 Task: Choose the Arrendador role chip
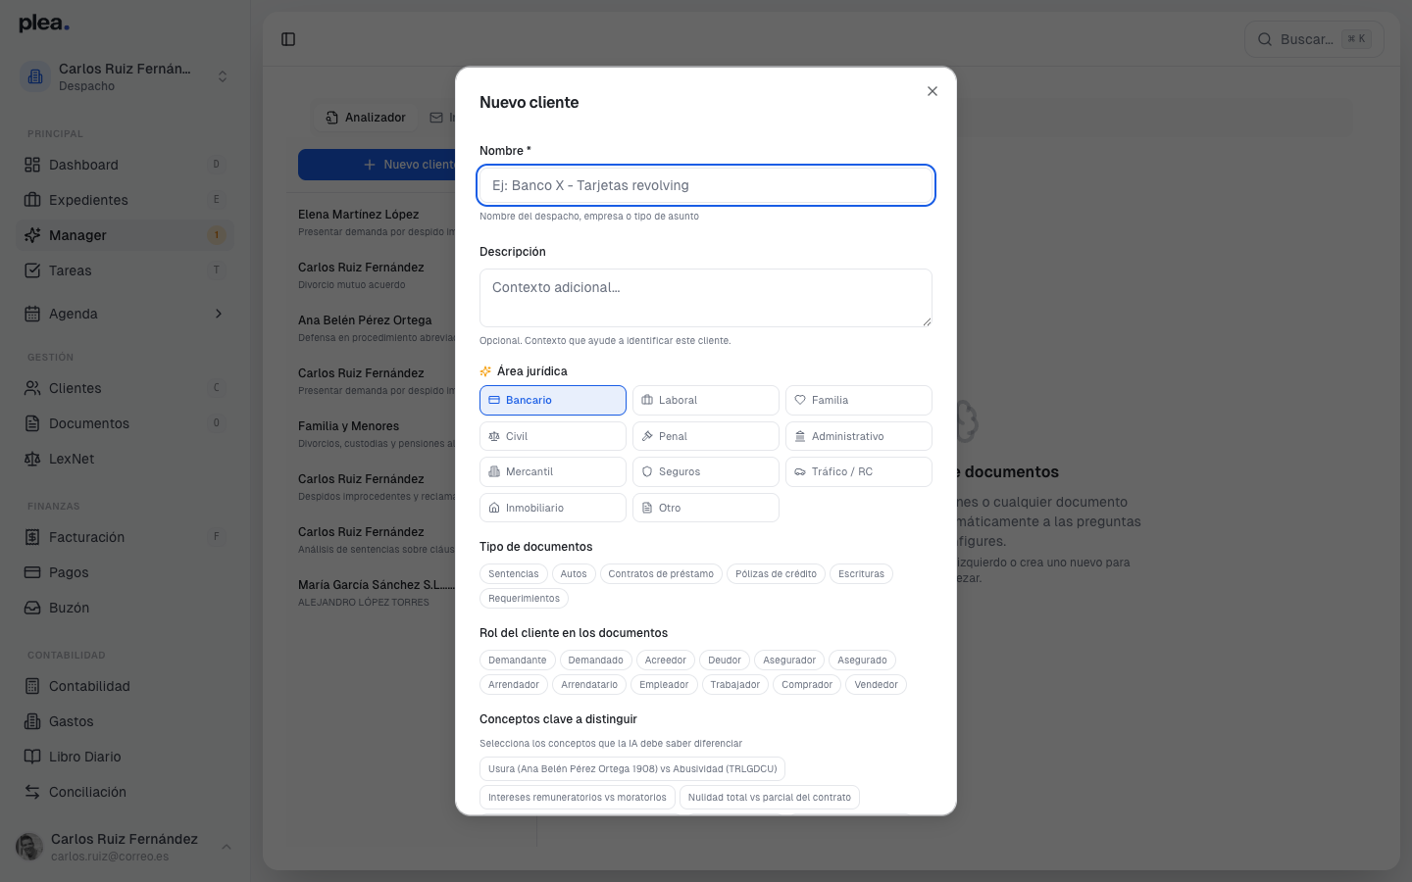point(514,685)
